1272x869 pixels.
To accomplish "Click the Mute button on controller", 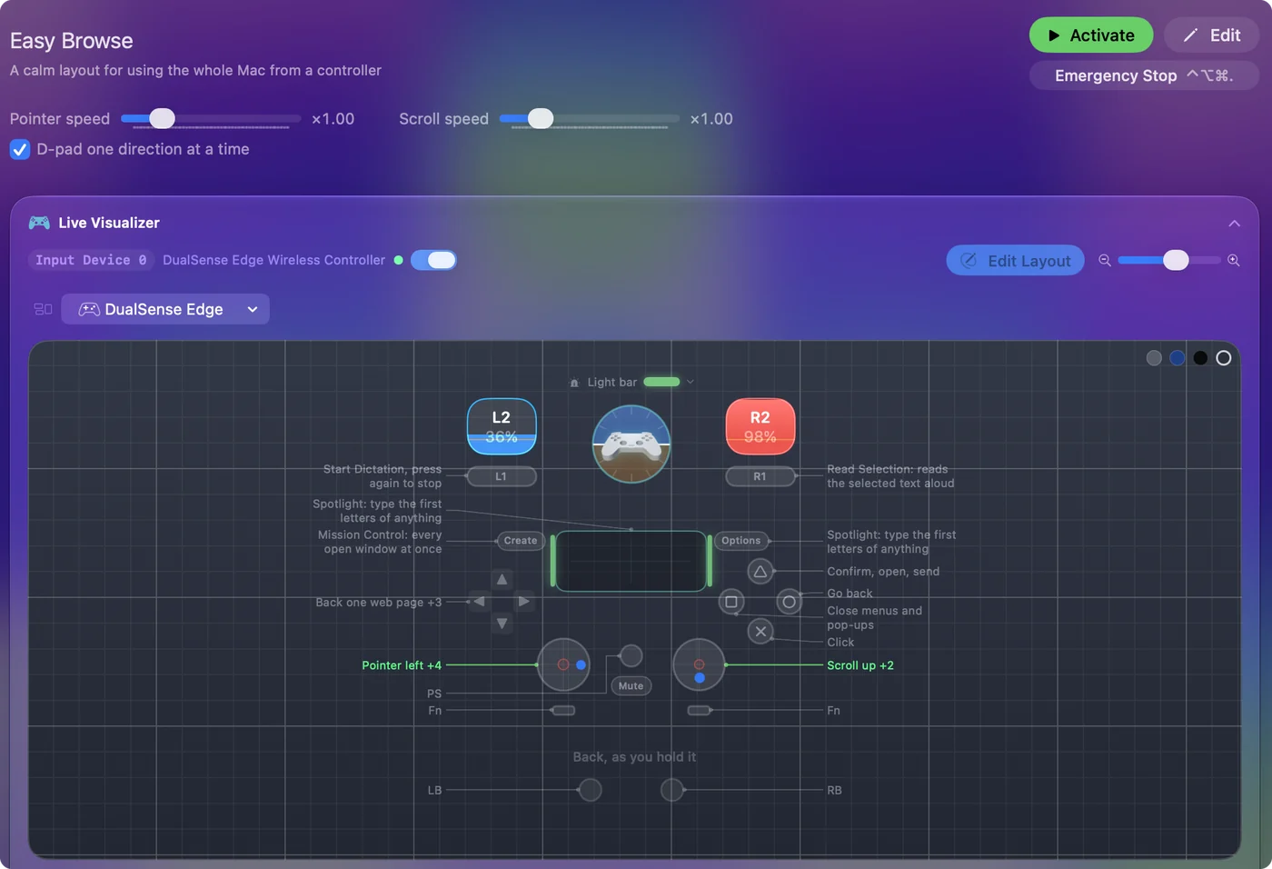I will point(631,686).
